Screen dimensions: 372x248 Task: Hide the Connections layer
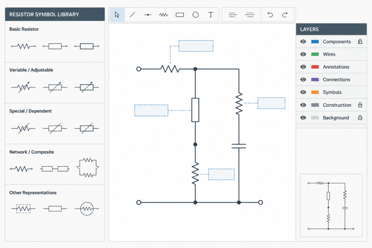pos(303,80)
